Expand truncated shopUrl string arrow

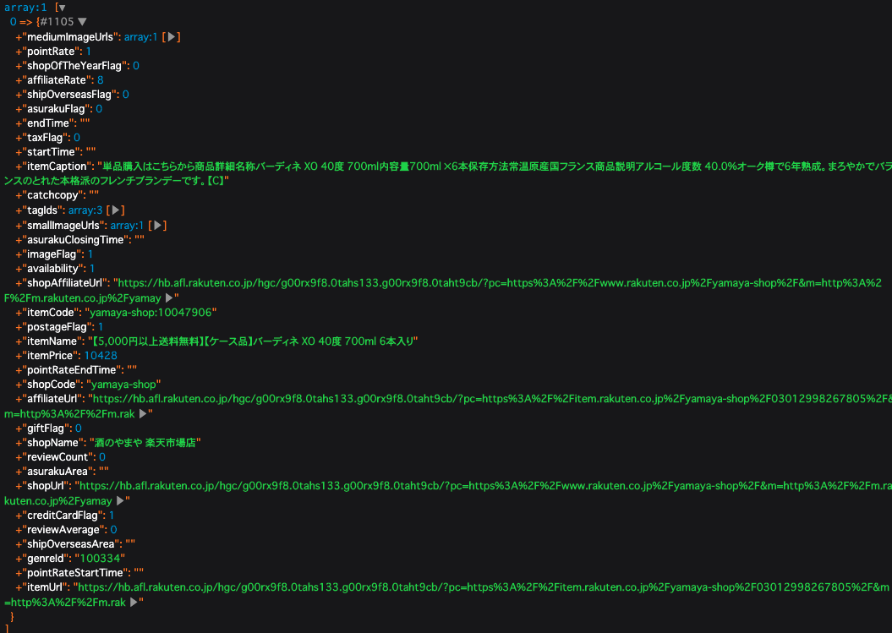(120, 501)
